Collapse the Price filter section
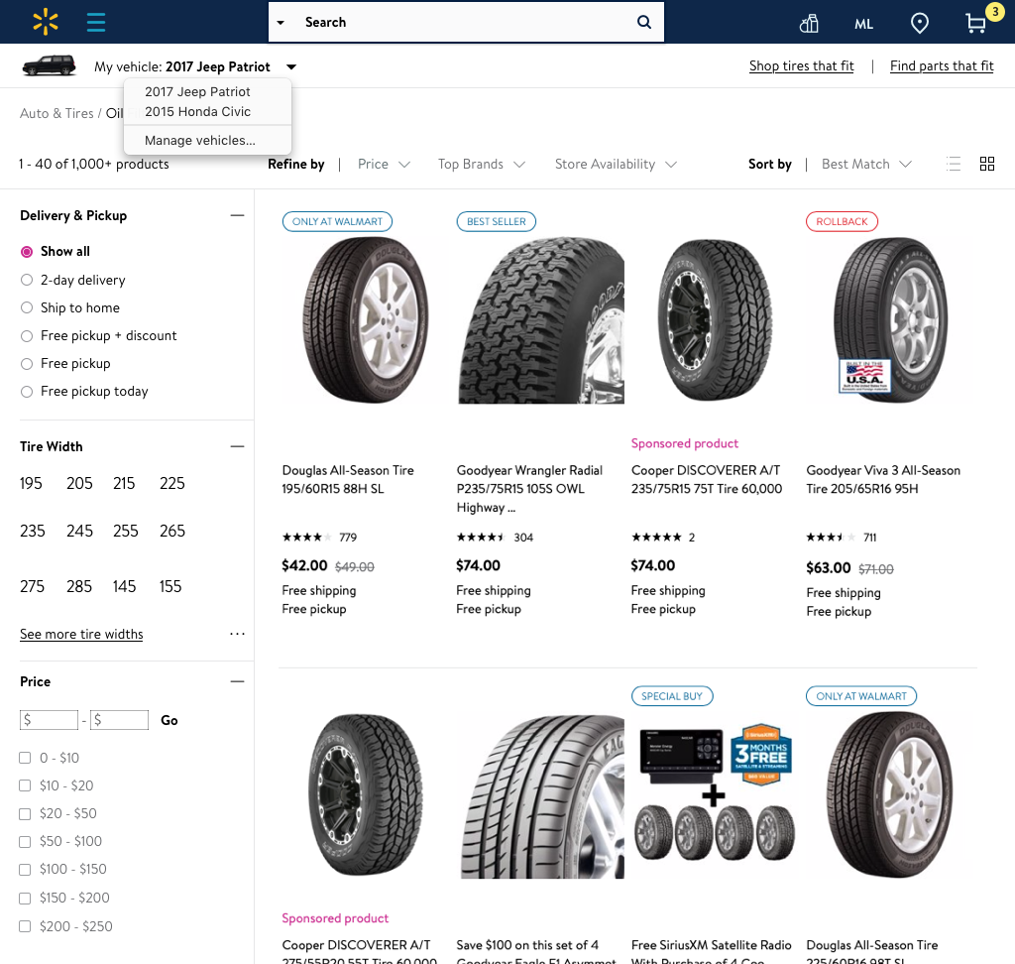The image size is (1015, 964). click(238, 681)
